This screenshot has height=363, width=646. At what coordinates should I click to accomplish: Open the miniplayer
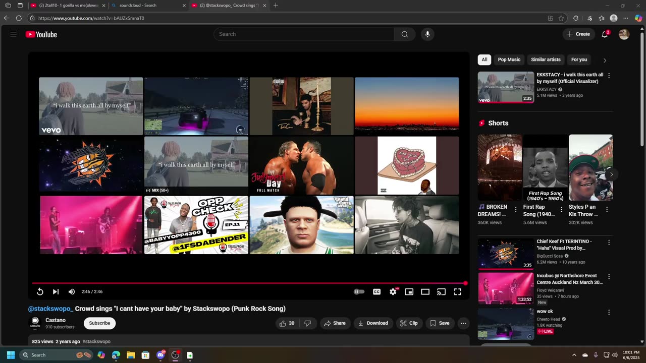coord(409,291)
